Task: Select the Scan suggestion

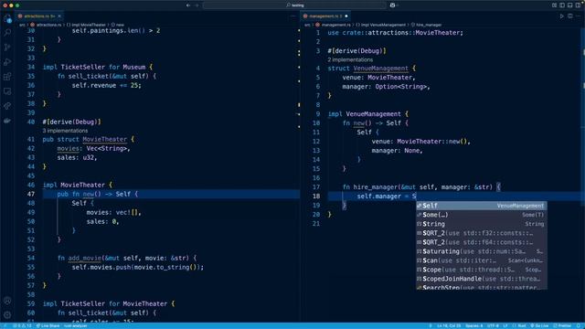Action: click(482, 260)
